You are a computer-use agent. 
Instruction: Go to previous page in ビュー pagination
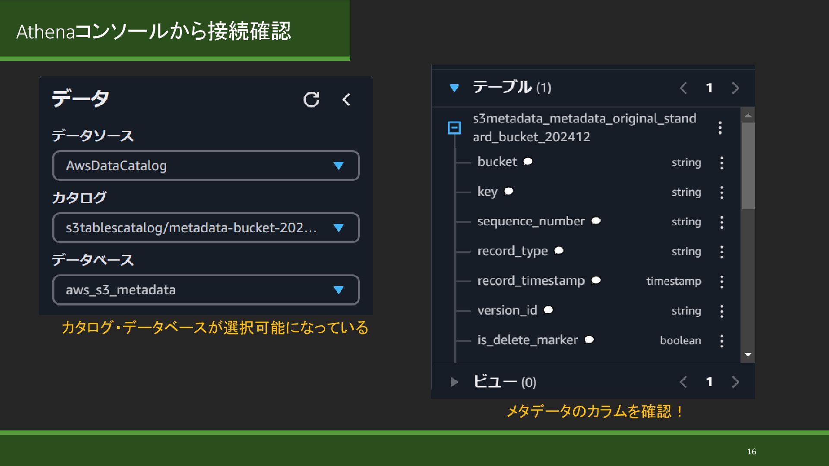coord(683,382)
